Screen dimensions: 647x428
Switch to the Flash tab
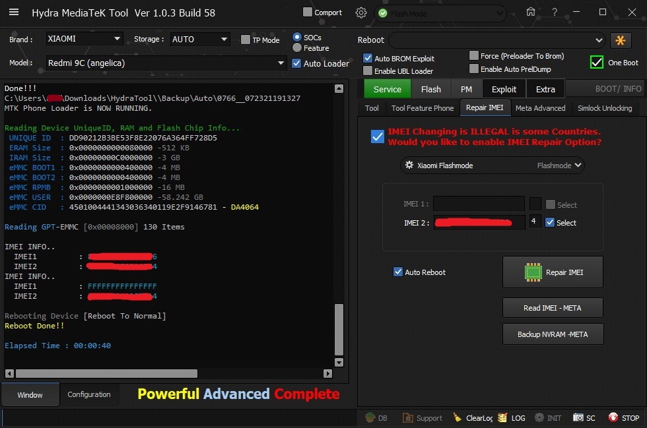point(430,89)
